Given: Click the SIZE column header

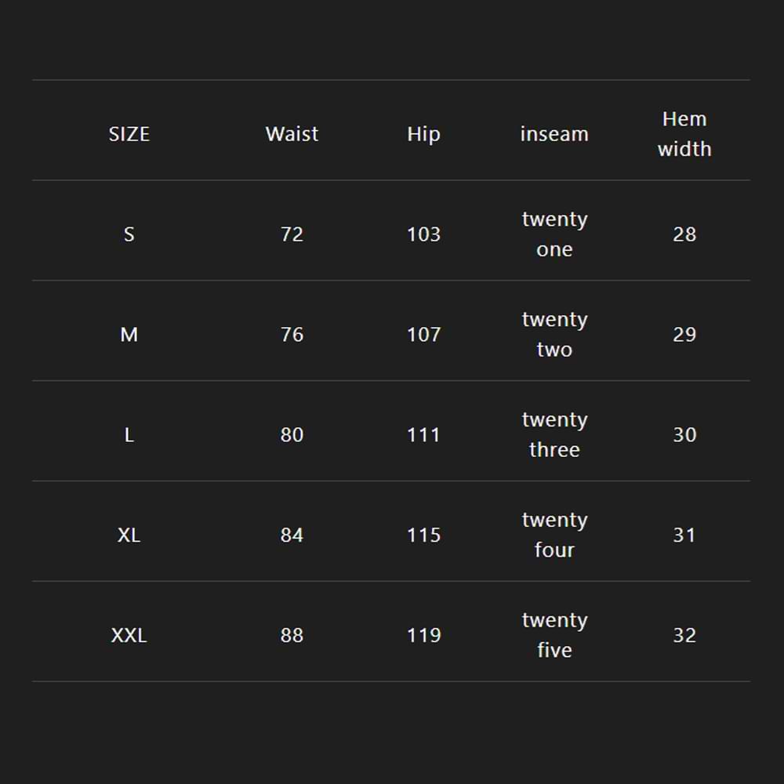Looking at the screenshot, I should [x=129, y=134].
